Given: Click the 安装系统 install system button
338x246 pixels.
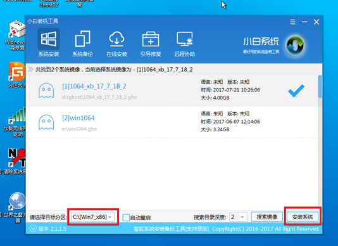Looking at the screenshot, I should [303, 217].
